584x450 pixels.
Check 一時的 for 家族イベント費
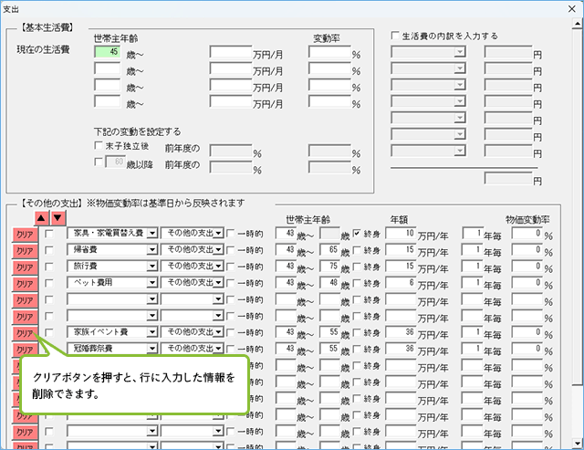pyautogui.click(x=231, y=332)
